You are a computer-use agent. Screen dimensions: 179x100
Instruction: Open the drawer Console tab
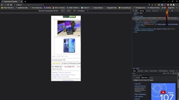(x=137, y=77)
